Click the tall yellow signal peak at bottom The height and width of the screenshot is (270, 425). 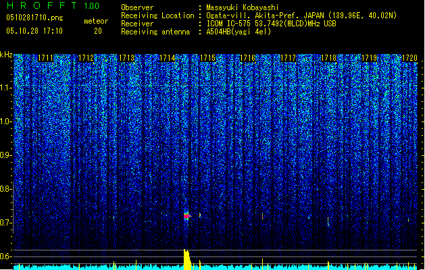[x=187, y=259]
